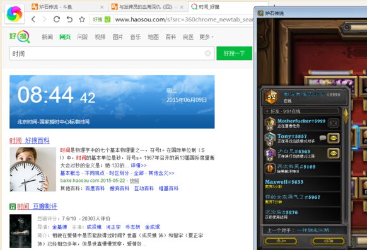The width and height of the screenshot is (367, 250).
Task: Click the 好搜一下 search button
Action: [x=235, y=54]
